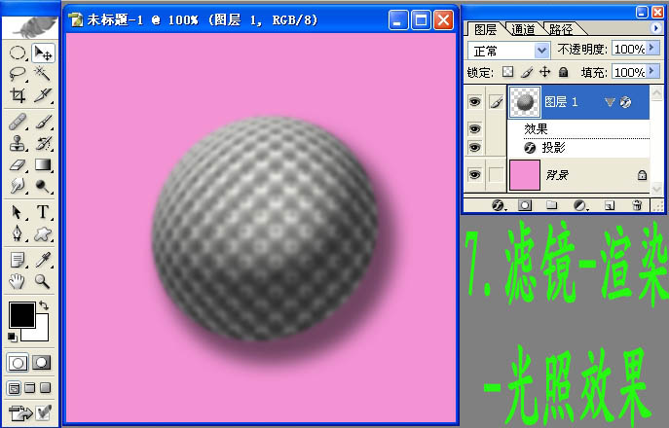The height and width of the screenshot is (428, 669).
Task: Hide all 效果 visibility
Action: pos(475,128)
